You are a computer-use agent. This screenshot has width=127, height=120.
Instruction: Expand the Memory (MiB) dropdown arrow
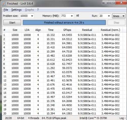pyautogui.click(x=72, y=16)
